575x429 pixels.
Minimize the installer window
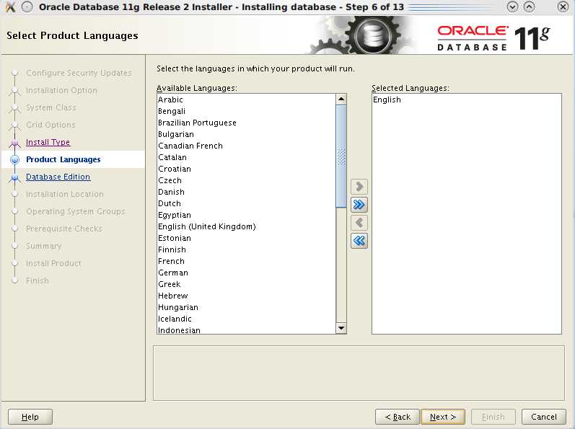(x=512, y=6)
